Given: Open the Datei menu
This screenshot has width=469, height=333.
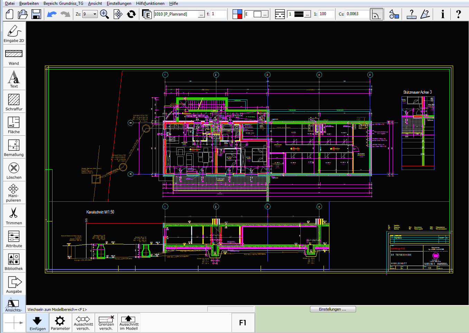Looking at the screenshot, I should [x=10, y=3].
